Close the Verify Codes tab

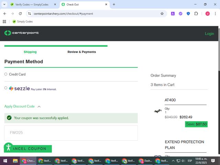coord(55,4)
